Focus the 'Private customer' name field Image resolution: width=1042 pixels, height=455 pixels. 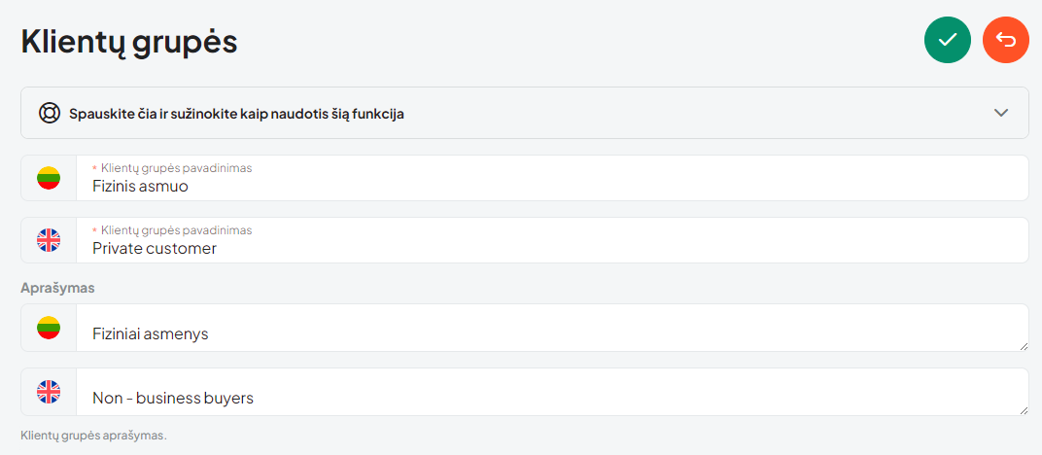click(552, 240)
